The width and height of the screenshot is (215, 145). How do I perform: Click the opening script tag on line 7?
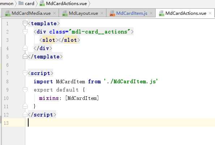pyautogui.click(x=41, y=73)
